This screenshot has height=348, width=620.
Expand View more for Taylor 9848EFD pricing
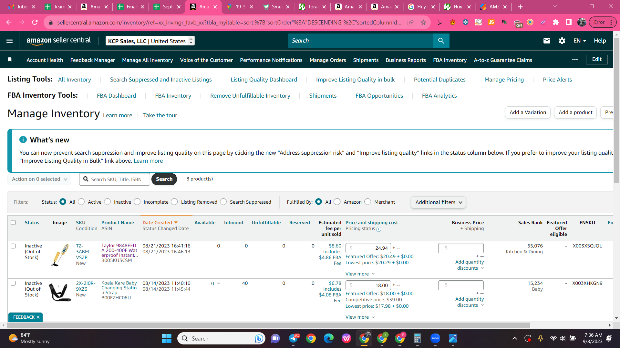[x=360, y=274]
